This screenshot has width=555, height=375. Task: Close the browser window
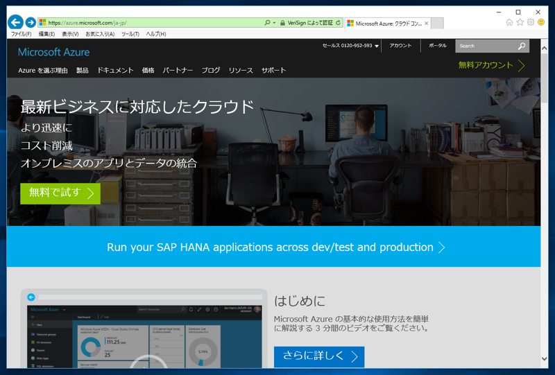click(538, 12)
